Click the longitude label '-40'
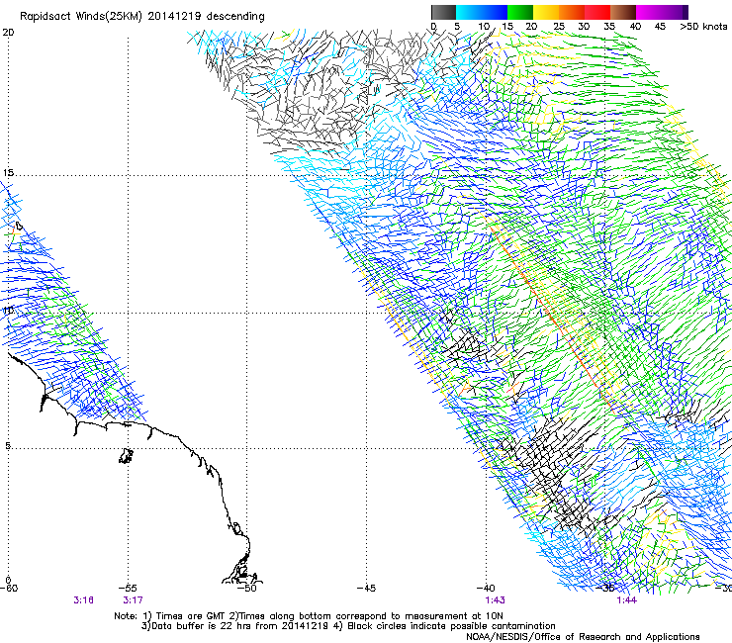This screenshot has width=732, height=643. click(x=486, y=588)
